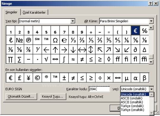This screenshot has width=160, height=116.
Task: Pick the integral ∫ symbol
Action: coord(64,59)
